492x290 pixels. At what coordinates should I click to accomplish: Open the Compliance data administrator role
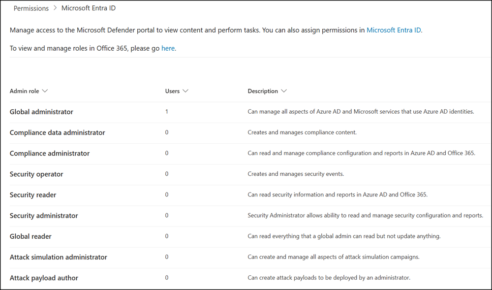(x=58, y=132)
